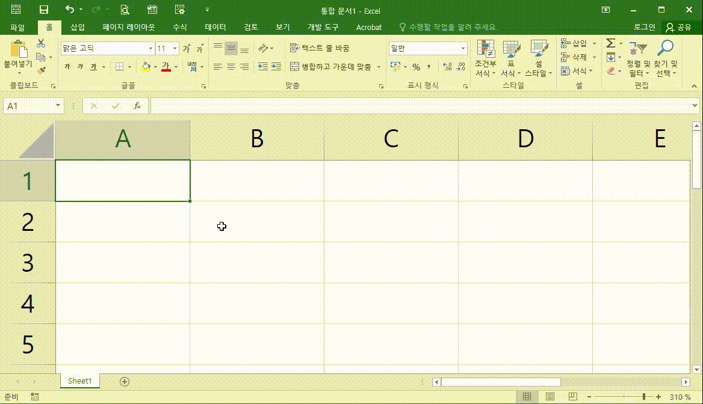Open customize quick access toolbar dropdown

coord(207,10)
